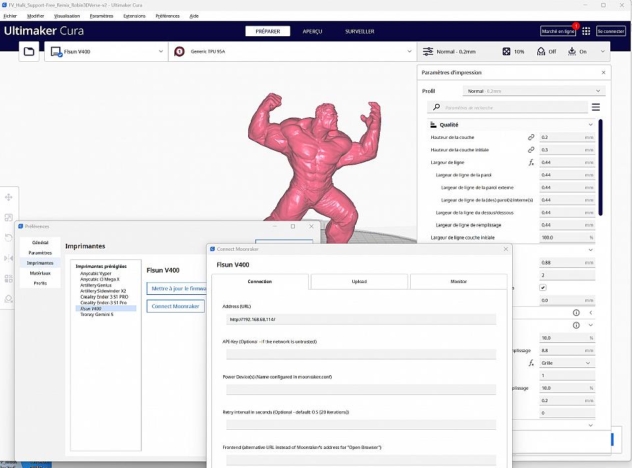
Task: Click the print settings sliders icon
Action: pyautogui.click(x=428, y=51)
